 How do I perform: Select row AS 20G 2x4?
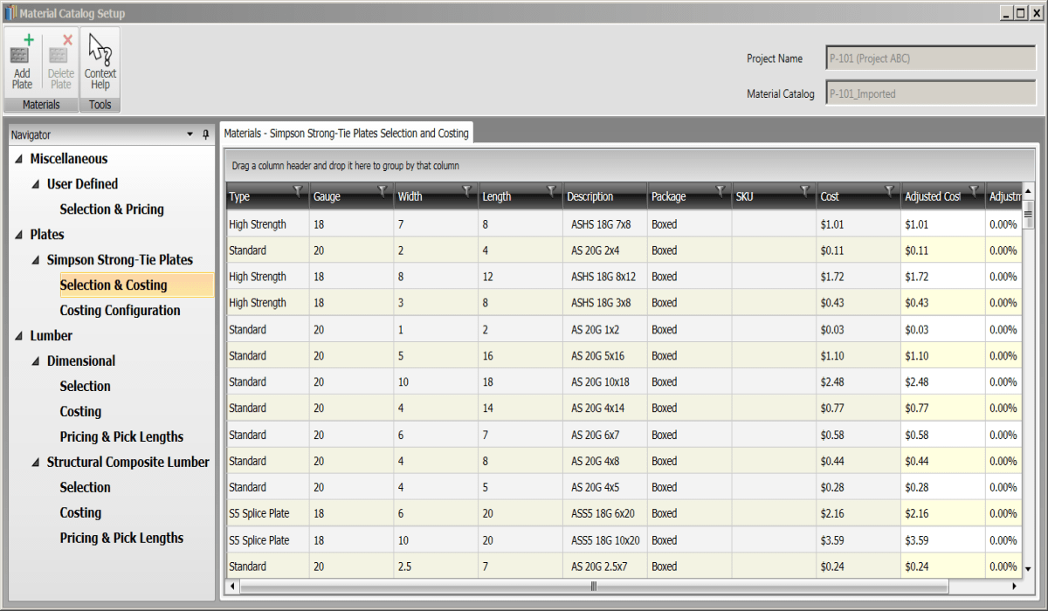(x=623, y=251)
